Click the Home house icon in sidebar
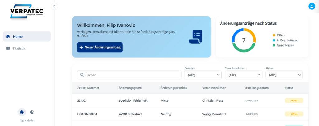319x126 pixels. [x=8, y=36]
